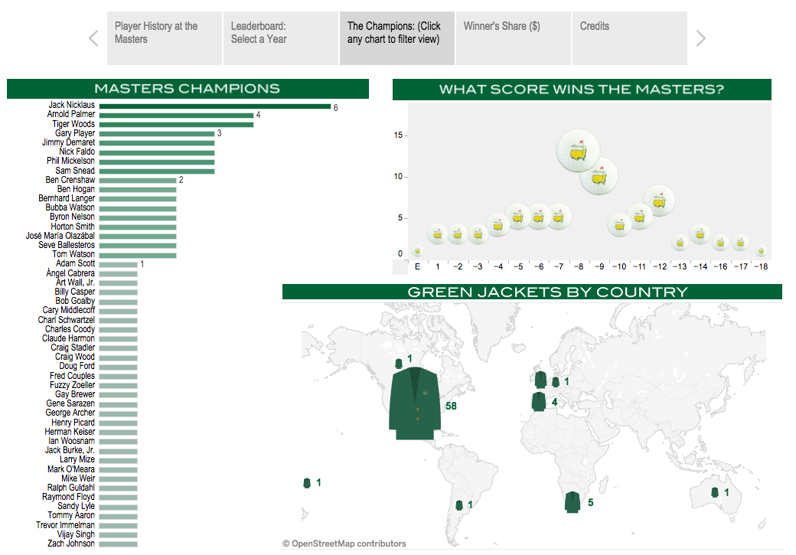Screen dimensions: 796x555
Task: Select Gary Player's bar showing 3 wins
Action: coord(157,133)
